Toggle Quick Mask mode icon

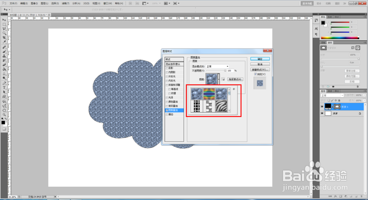point(4,129)
